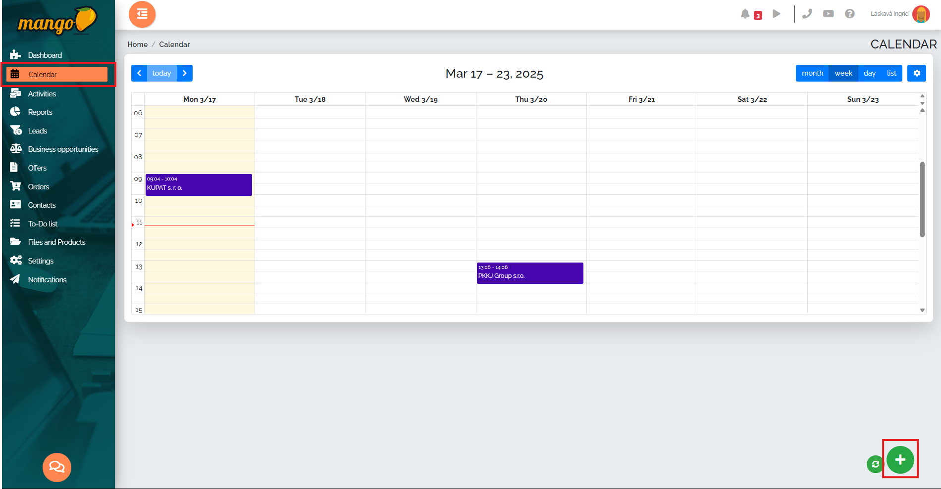Switch to month view
This screenshot has width=941, height=489.
click(x=812, y=73)
